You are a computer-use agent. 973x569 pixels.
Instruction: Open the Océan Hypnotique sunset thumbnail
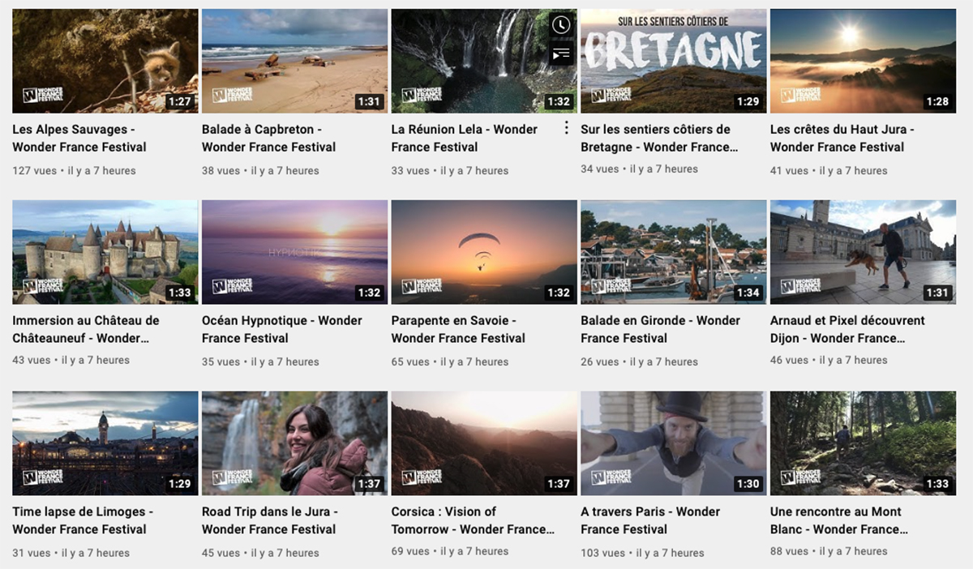click(x=294, y=252)
